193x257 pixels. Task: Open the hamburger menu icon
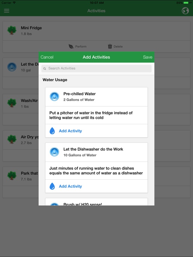pos(7,11)
